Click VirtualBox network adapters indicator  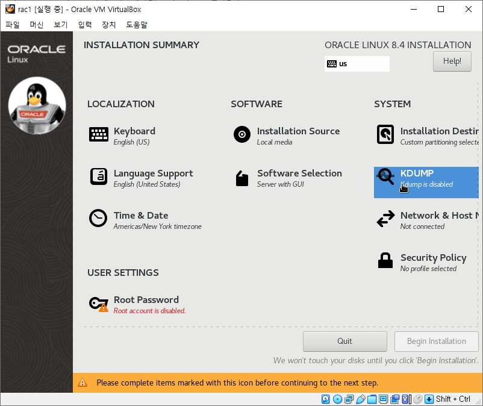(349, 399)
